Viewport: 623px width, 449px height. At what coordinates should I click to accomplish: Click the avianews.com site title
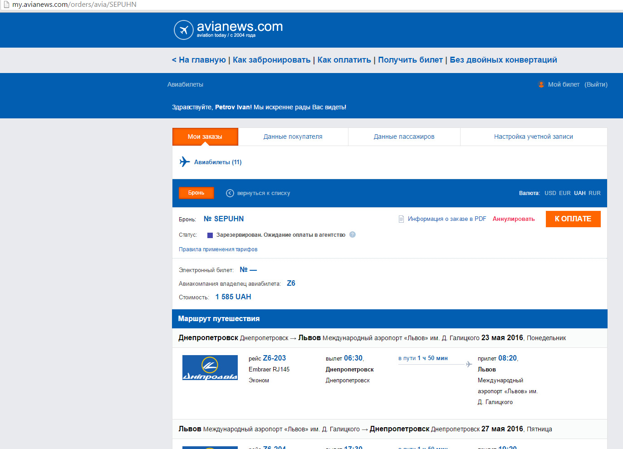(x=240, y=27)
